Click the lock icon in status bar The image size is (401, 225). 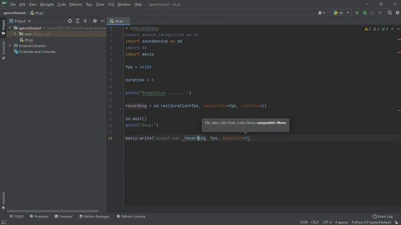(x=397, y=222)
